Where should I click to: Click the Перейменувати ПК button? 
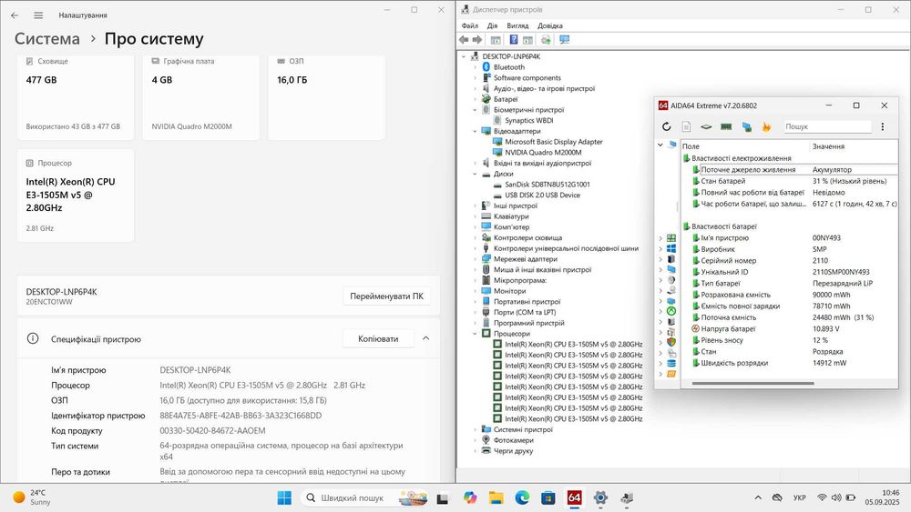click(x=386, y=296)
